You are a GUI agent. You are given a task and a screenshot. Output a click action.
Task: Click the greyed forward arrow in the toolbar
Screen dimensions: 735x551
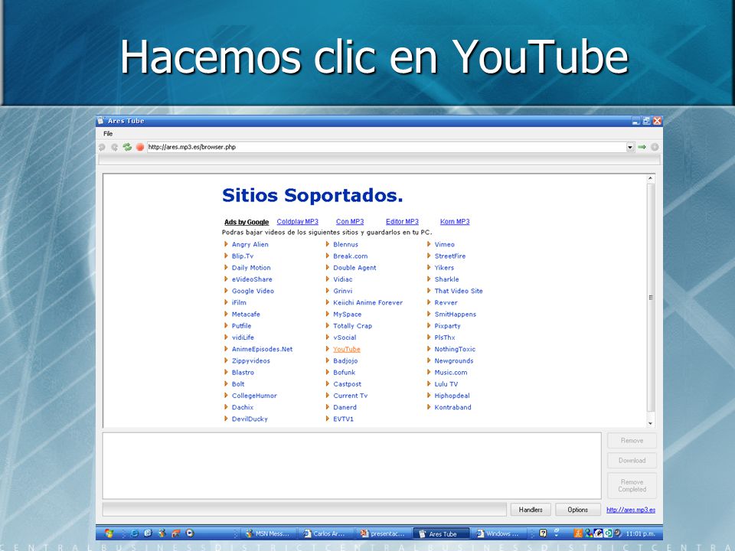coord(114,147)
